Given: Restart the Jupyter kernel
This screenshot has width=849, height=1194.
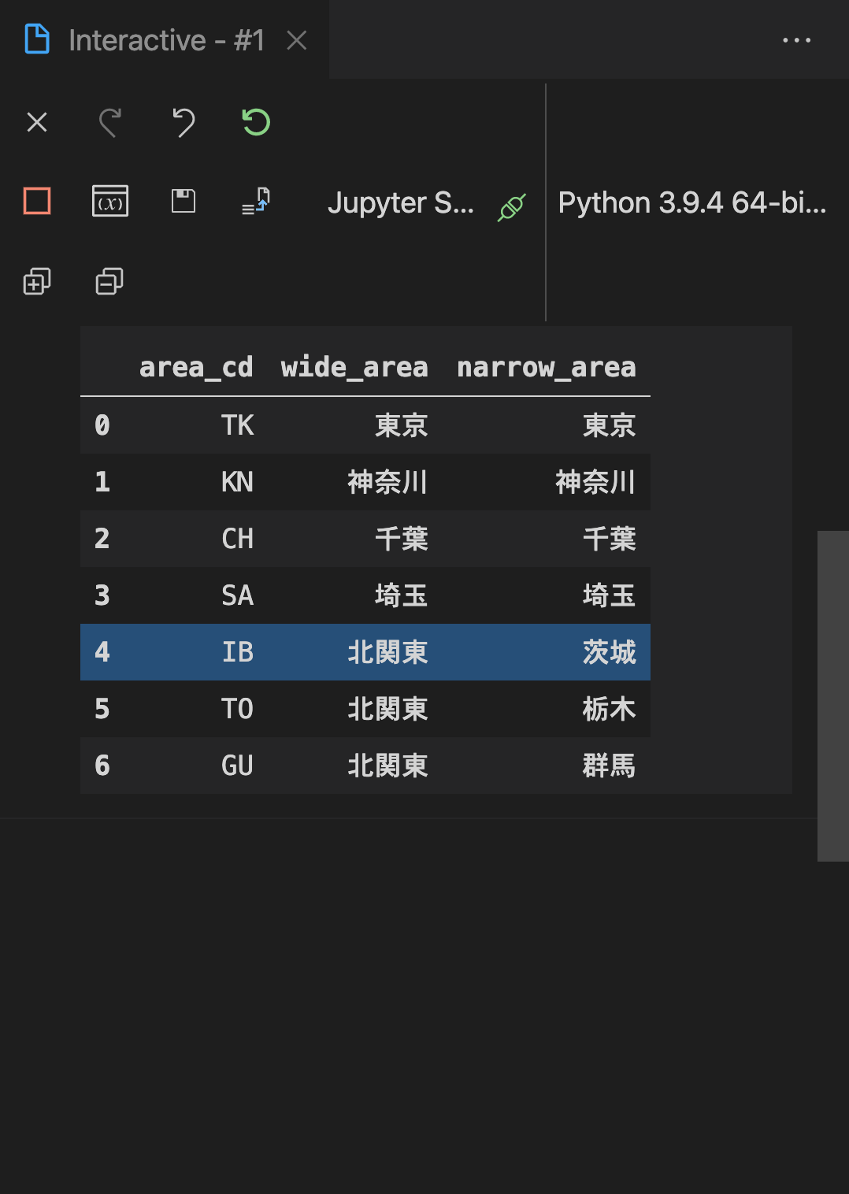Looking at the screenshot, I should [254, 122].
